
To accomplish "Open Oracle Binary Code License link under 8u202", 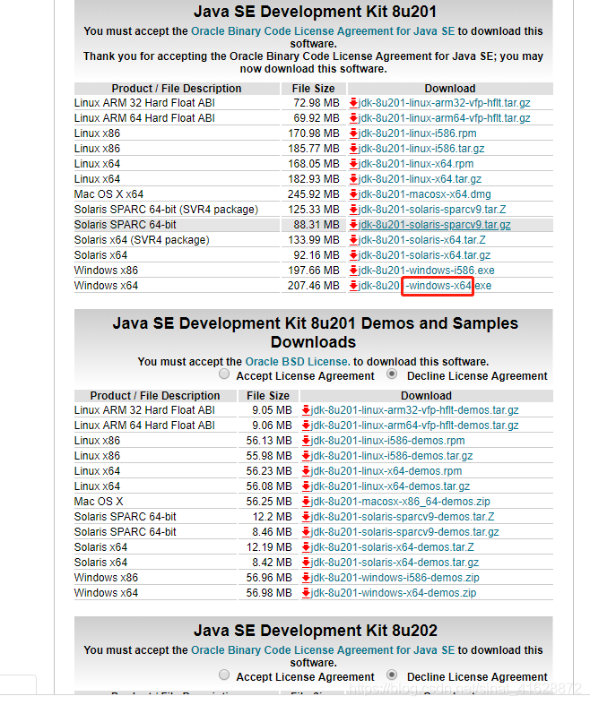I will [323, 650].
